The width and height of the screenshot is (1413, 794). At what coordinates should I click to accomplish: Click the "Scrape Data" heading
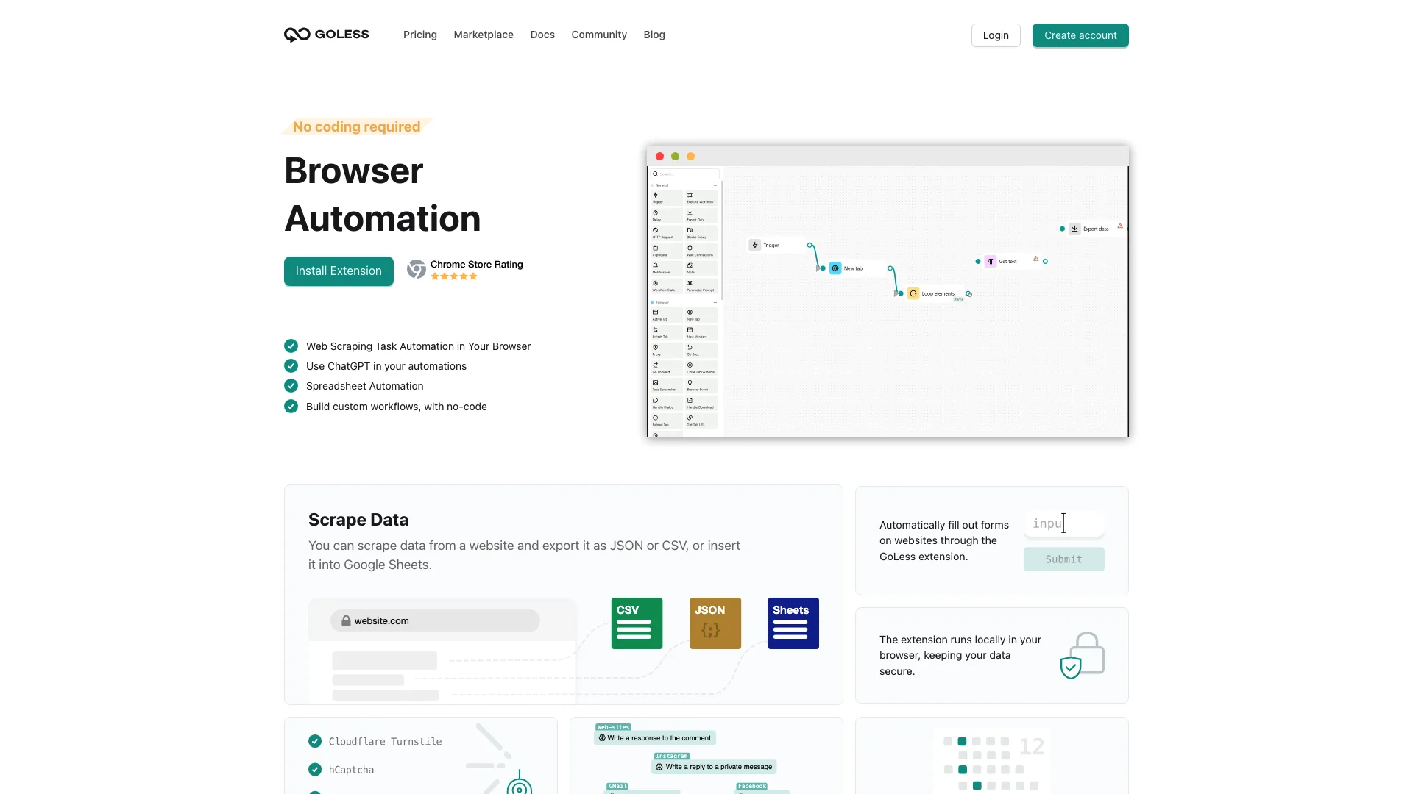pyautogui.click(x=358, y=520)
